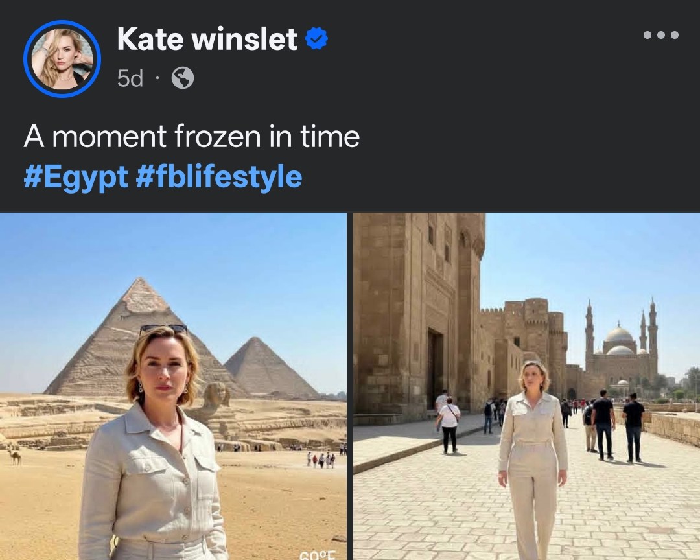Click the caption "A moment frozen in time"
The height and width of the screenshot is (560, 700).
coord(192,137)
